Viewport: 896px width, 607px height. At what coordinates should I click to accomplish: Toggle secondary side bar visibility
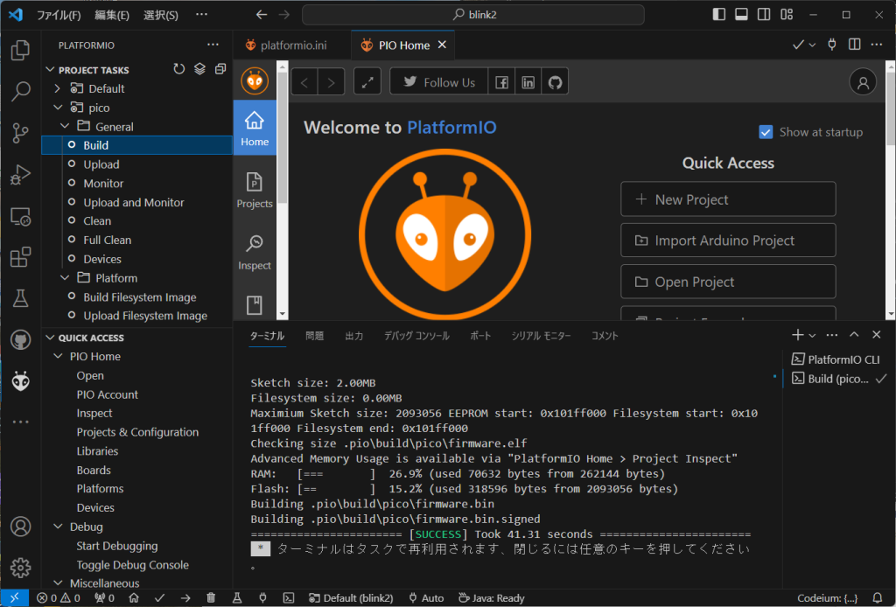(763, 14)
